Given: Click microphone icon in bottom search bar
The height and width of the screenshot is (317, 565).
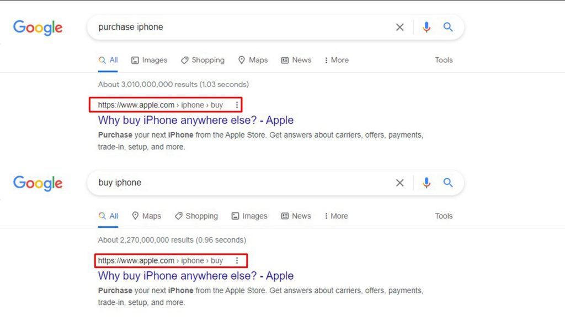Looking at the screenshot, I should [x=427, y=183].
